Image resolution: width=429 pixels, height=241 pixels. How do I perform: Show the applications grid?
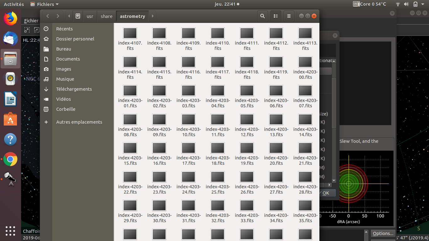(10, 231)
